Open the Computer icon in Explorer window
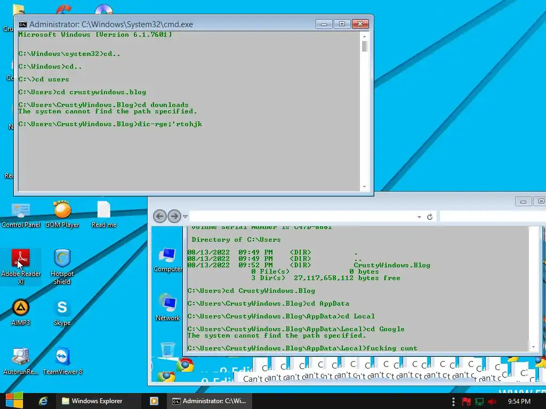This screenshot has width=546, height=409. tap(167, 260)
